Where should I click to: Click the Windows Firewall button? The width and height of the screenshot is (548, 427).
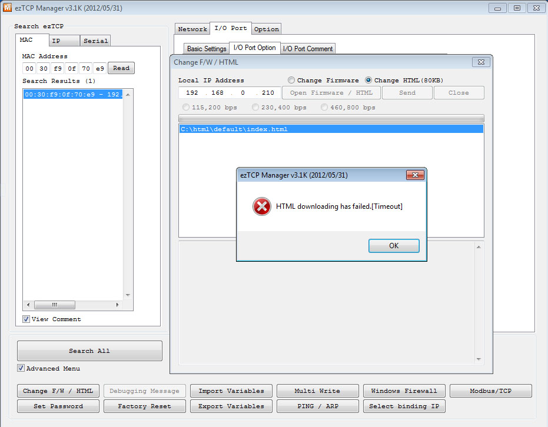pos(404,391)
